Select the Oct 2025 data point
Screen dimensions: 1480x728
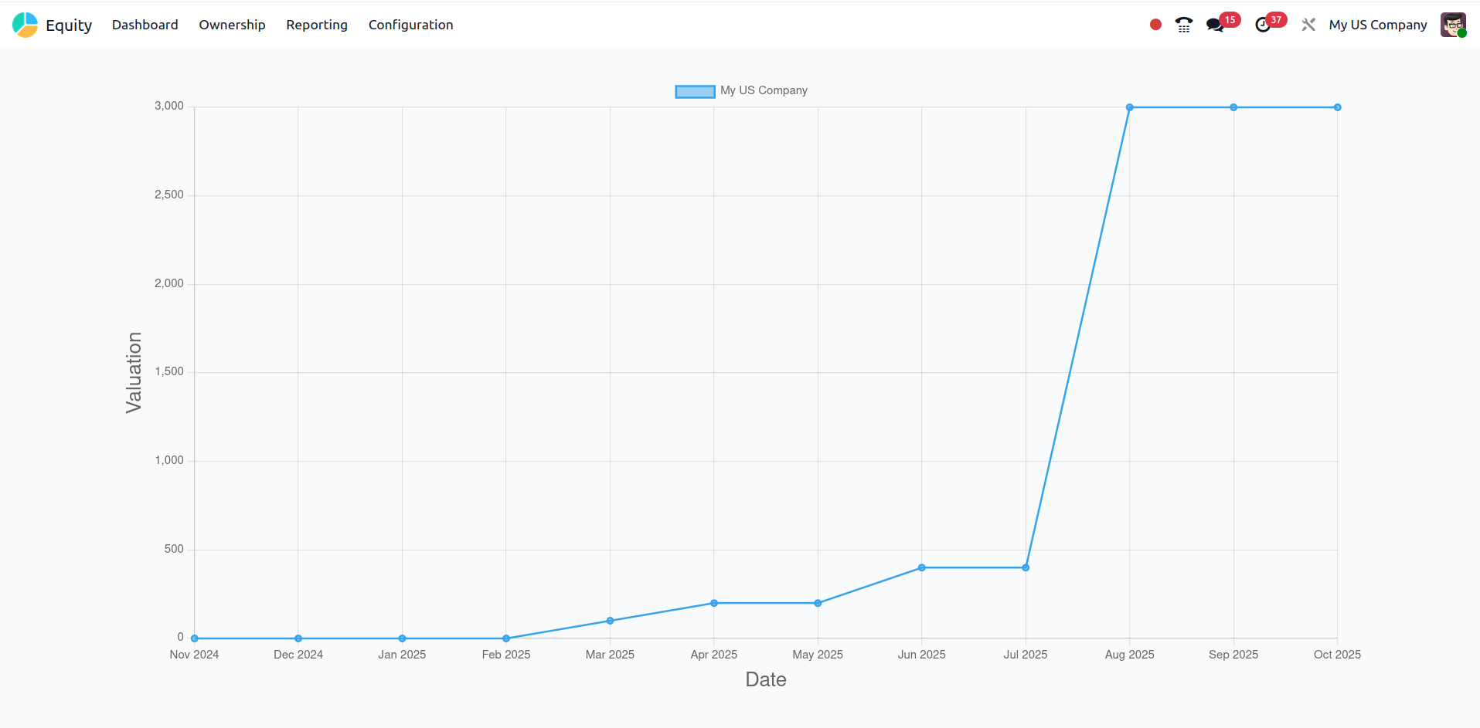point(1337,107)
